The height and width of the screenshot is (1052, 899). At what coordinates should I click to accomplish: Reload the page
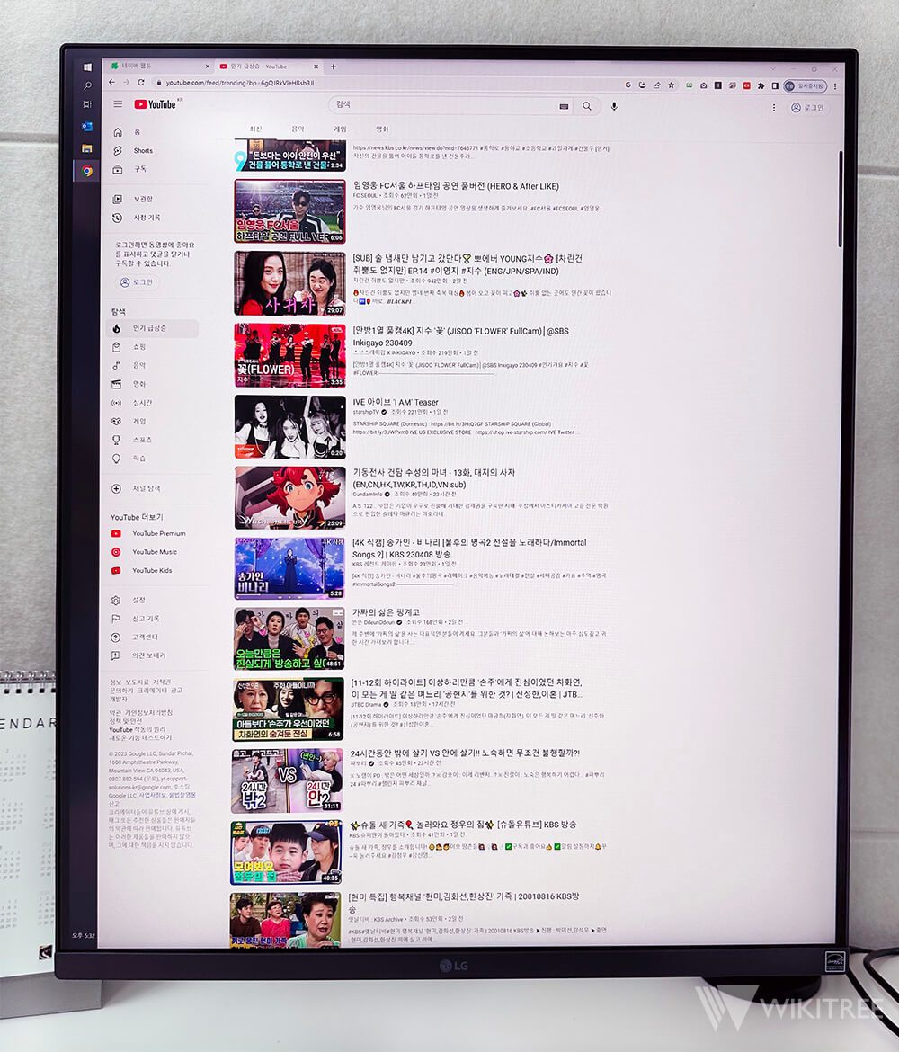point(141,82)
